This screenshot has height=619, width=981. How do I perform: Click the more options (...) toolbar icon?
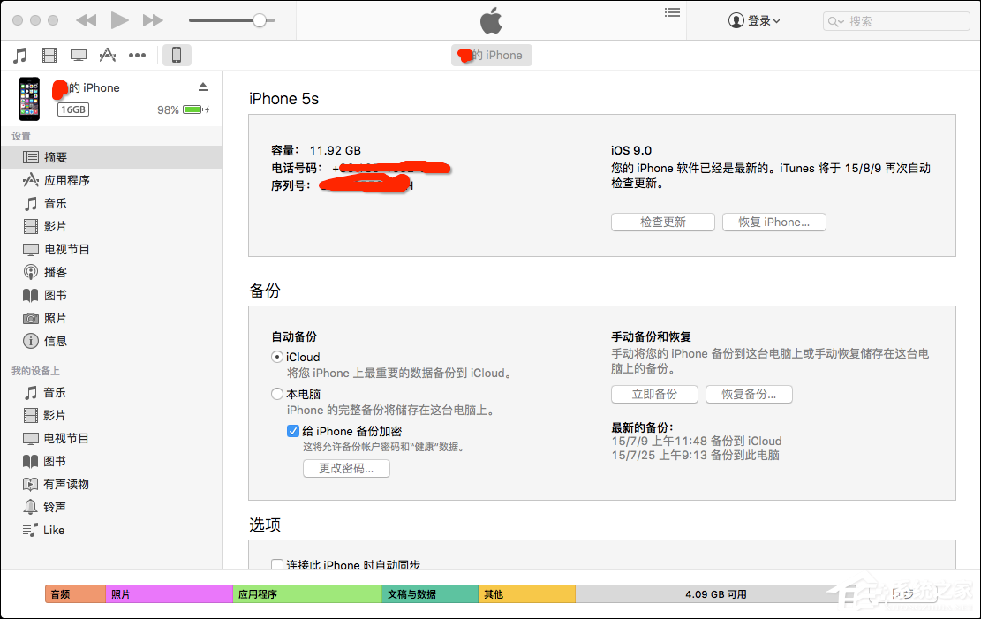point(137,54)
